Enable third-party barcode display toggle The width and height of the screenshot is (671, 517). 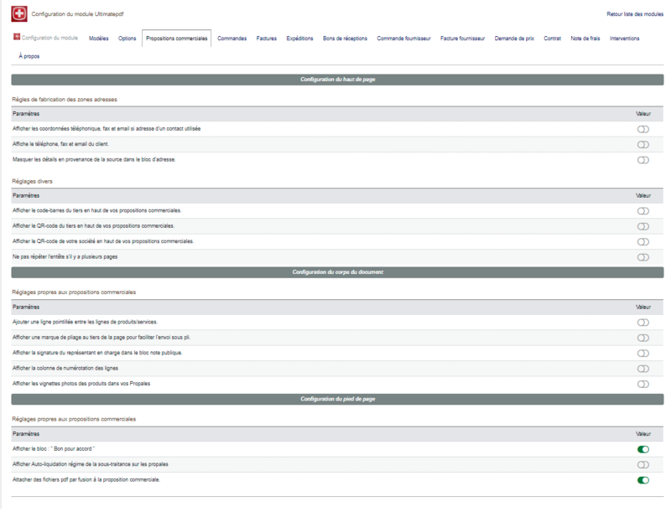(642, 211)
